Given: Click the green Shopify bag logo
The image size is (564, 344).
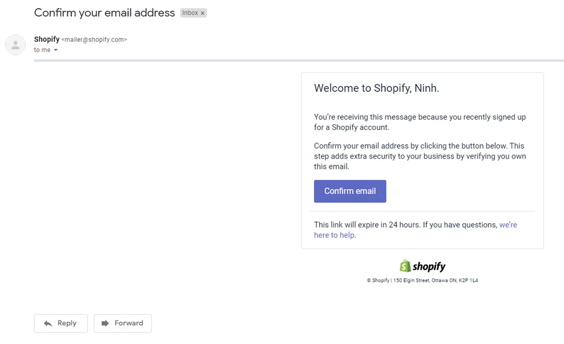Looking at the screenshot, I should pyautogui.click(x=405, y=266).
